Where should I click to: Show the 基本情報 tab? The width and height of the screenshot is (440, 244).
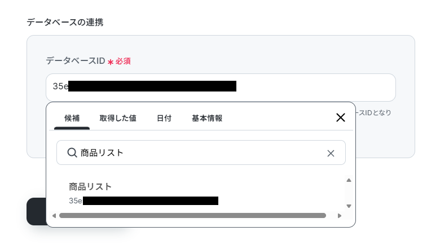coord(207,118)
